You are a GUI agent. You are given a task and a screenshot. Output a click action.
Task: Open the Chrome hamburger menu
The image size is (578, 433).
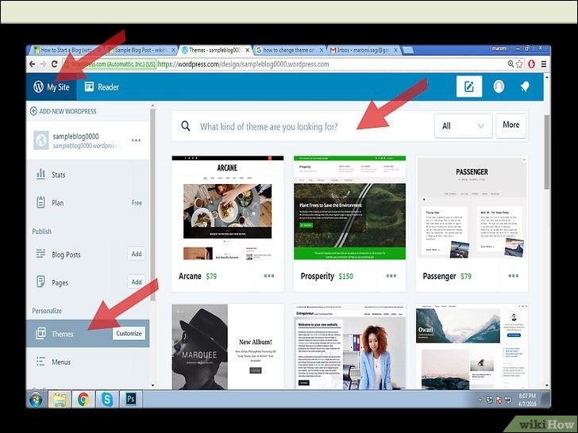pos(544,64)
